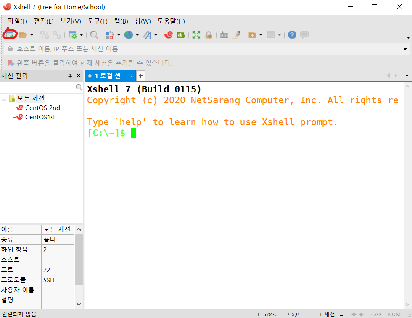Click the 연결되지 않음 status text

[x=20, y=314]
